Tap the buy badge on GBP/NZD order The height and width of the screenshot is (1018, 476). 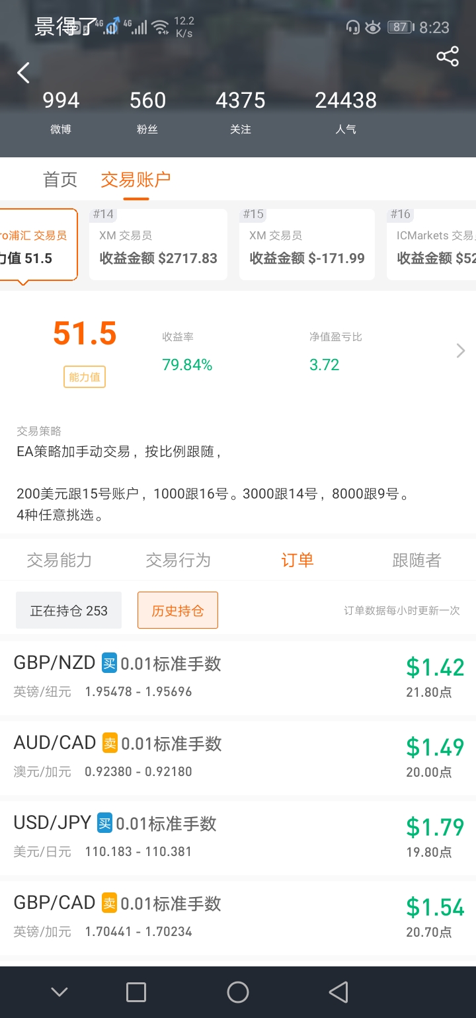pos(109,663)
